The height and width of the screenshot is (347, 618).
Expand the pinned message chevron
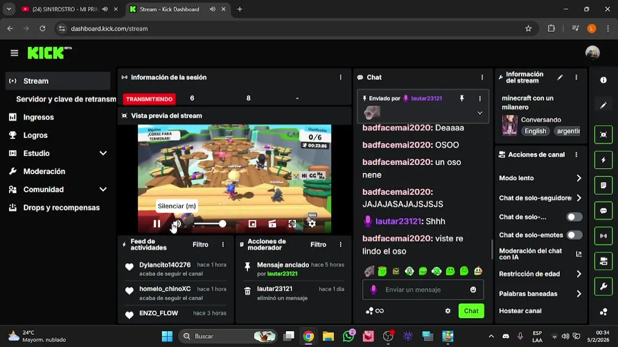tap(480, 113)
